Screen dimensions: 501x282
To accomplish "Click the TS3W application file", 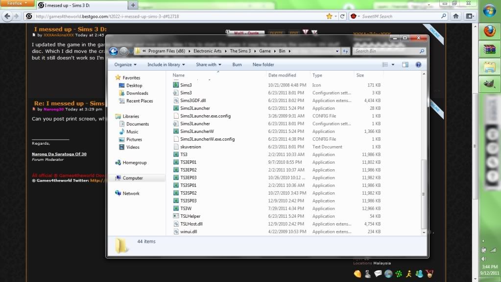I will (x=186, y=208).
